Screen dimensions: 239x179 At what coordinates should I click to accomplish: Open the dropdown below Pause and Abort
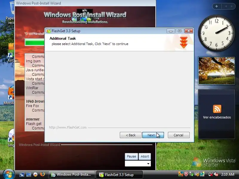138,163
